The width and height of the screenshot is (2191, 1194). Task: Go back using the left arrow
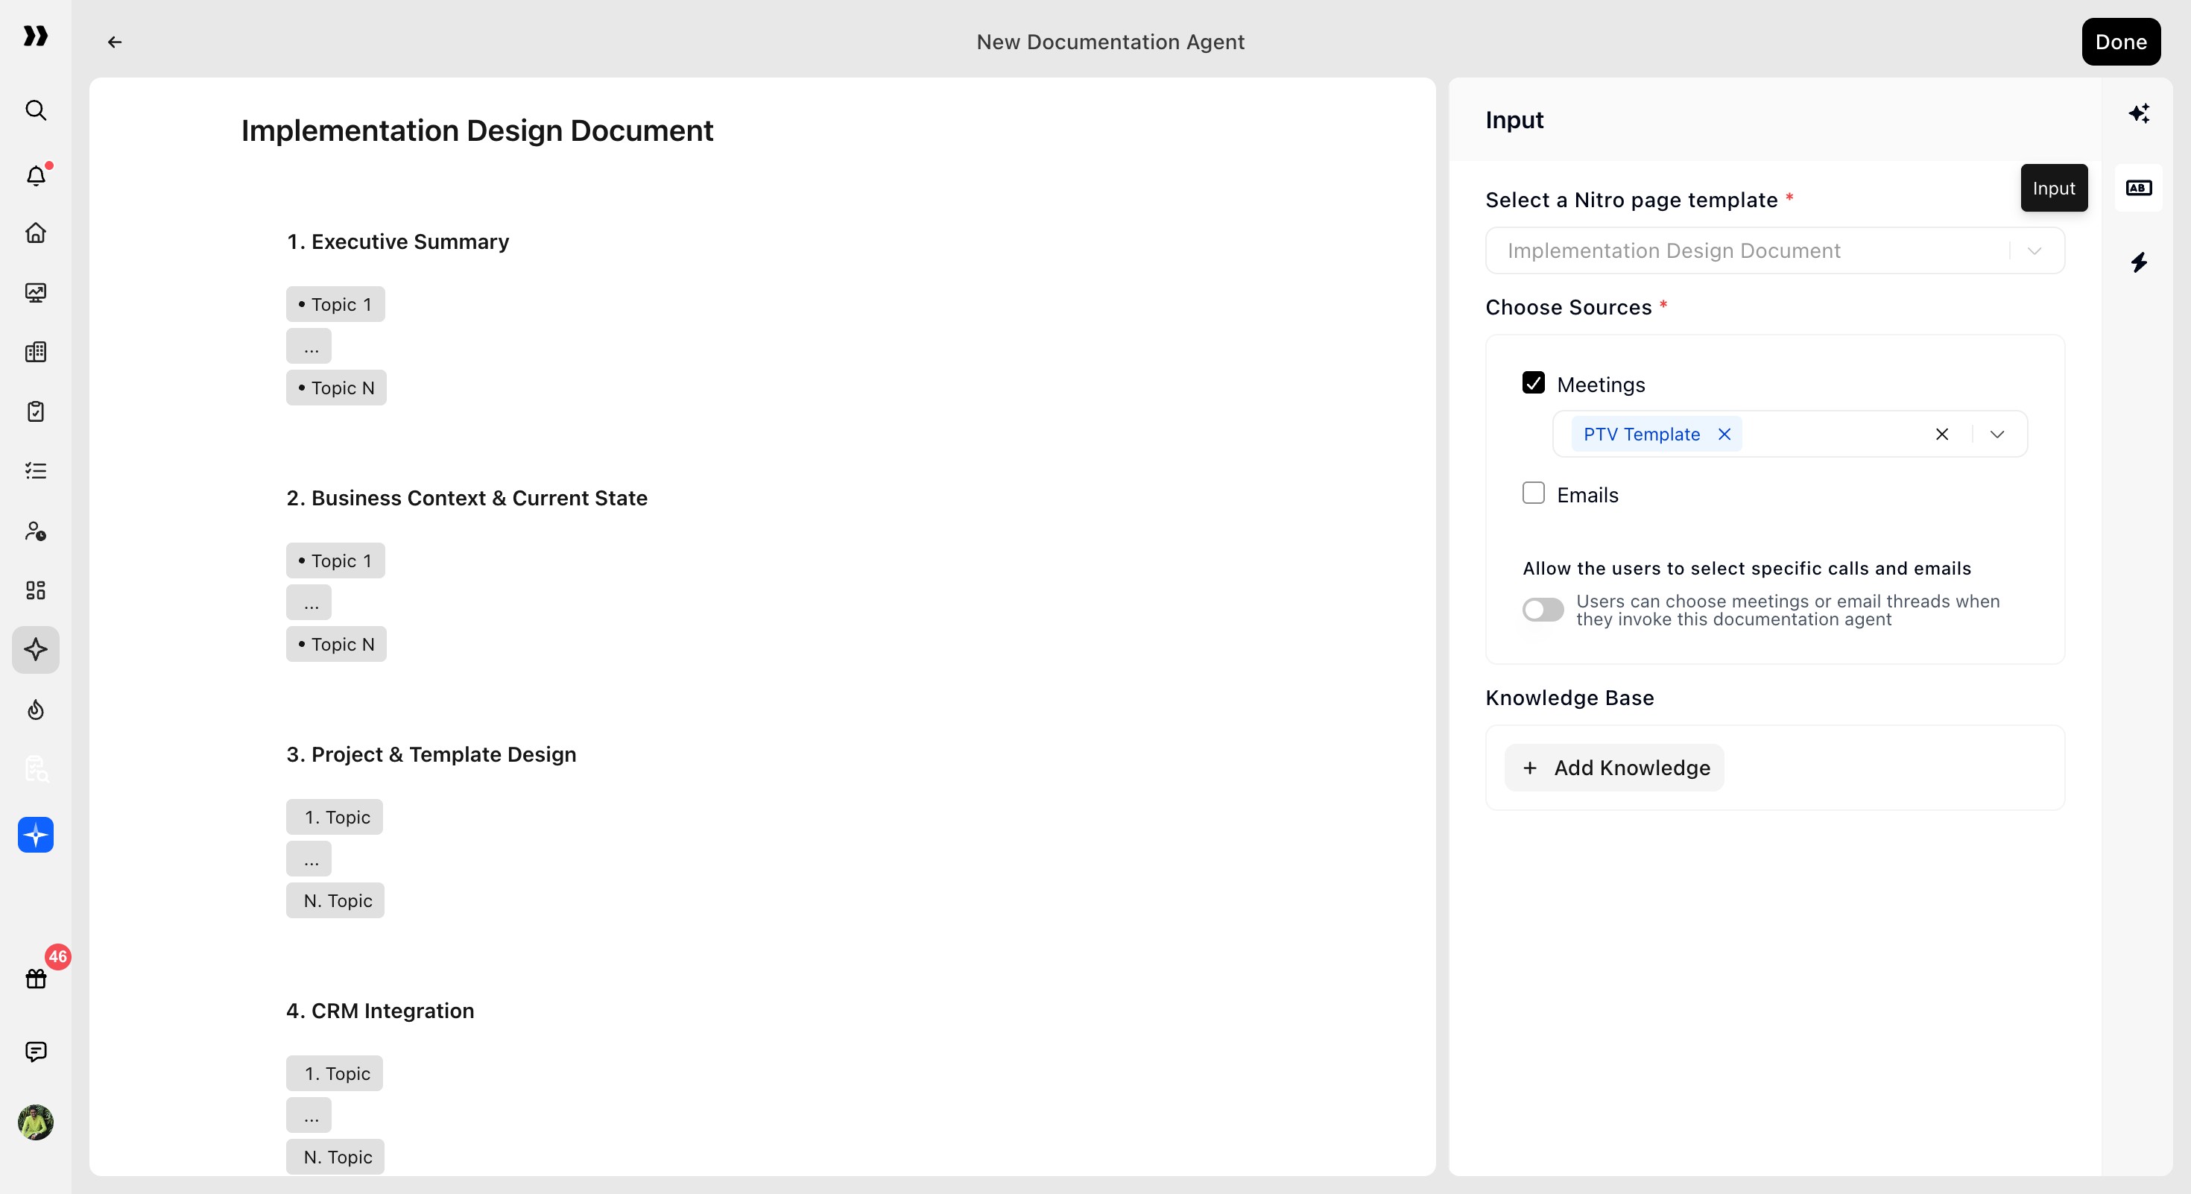115,42
